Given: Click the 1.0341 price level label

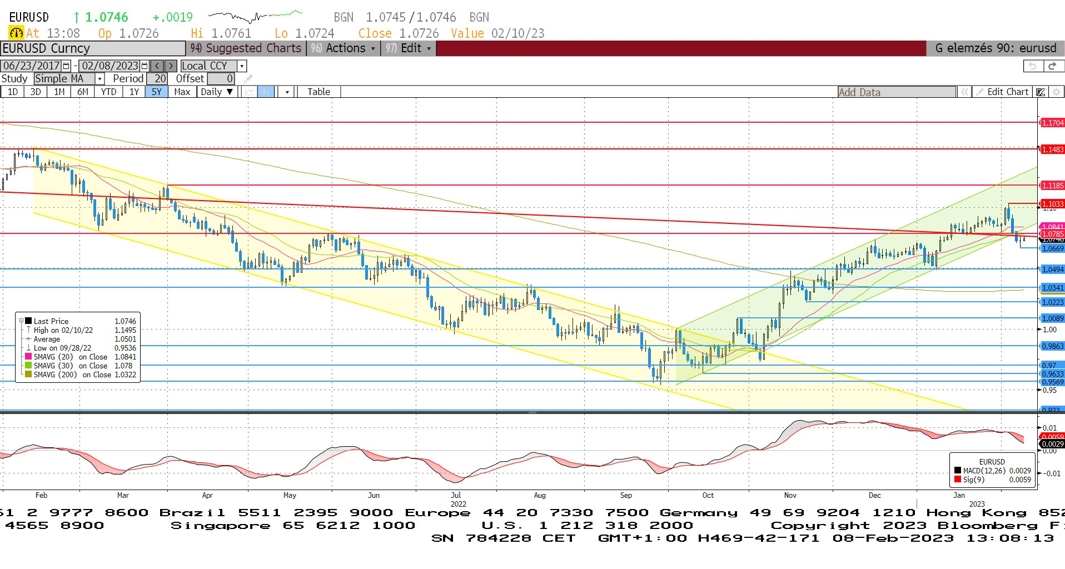Looking at the screenshot, I should tap(1052, 288).
